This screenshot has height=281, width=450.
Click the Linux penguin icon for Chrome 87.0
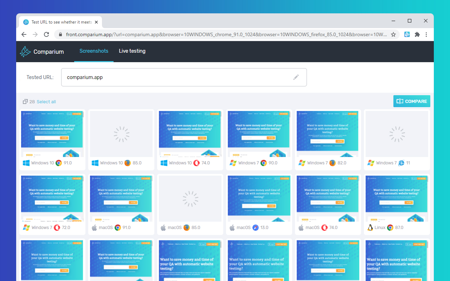tap(369, 227)
